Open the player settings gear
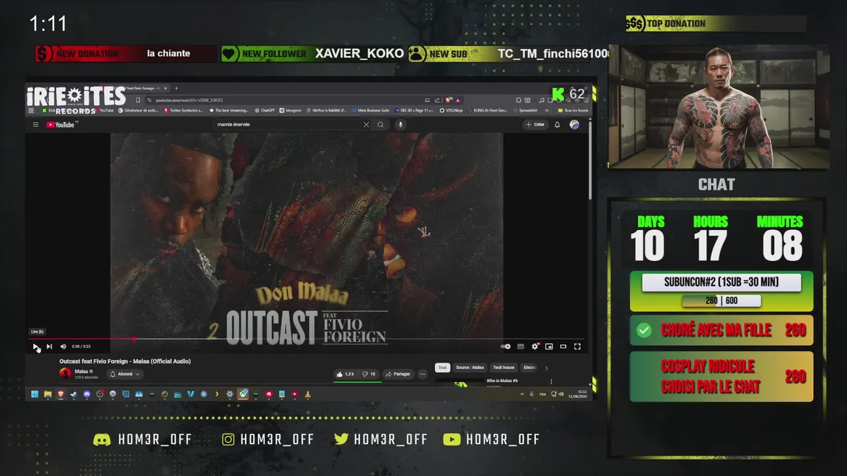This screenshot has height=476, width=847. click(535, 346)
